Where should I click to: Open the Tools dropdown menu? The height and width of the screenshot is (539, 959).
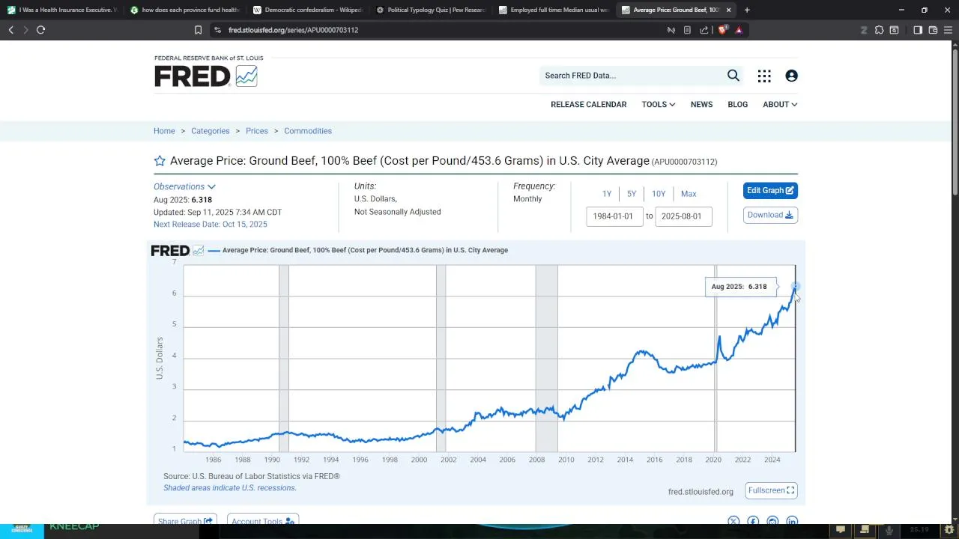tap(658, 104)
